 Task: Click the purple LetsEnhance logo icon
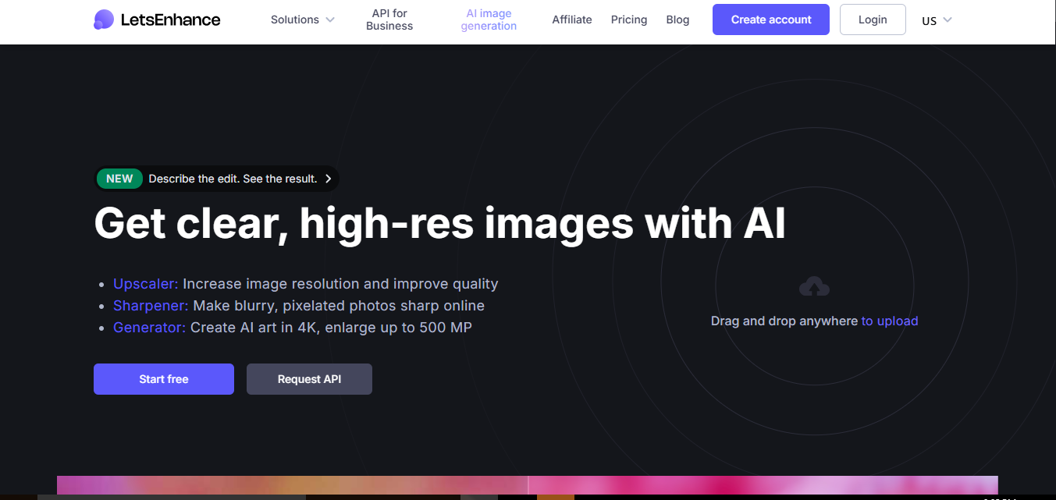click(103, 20)
